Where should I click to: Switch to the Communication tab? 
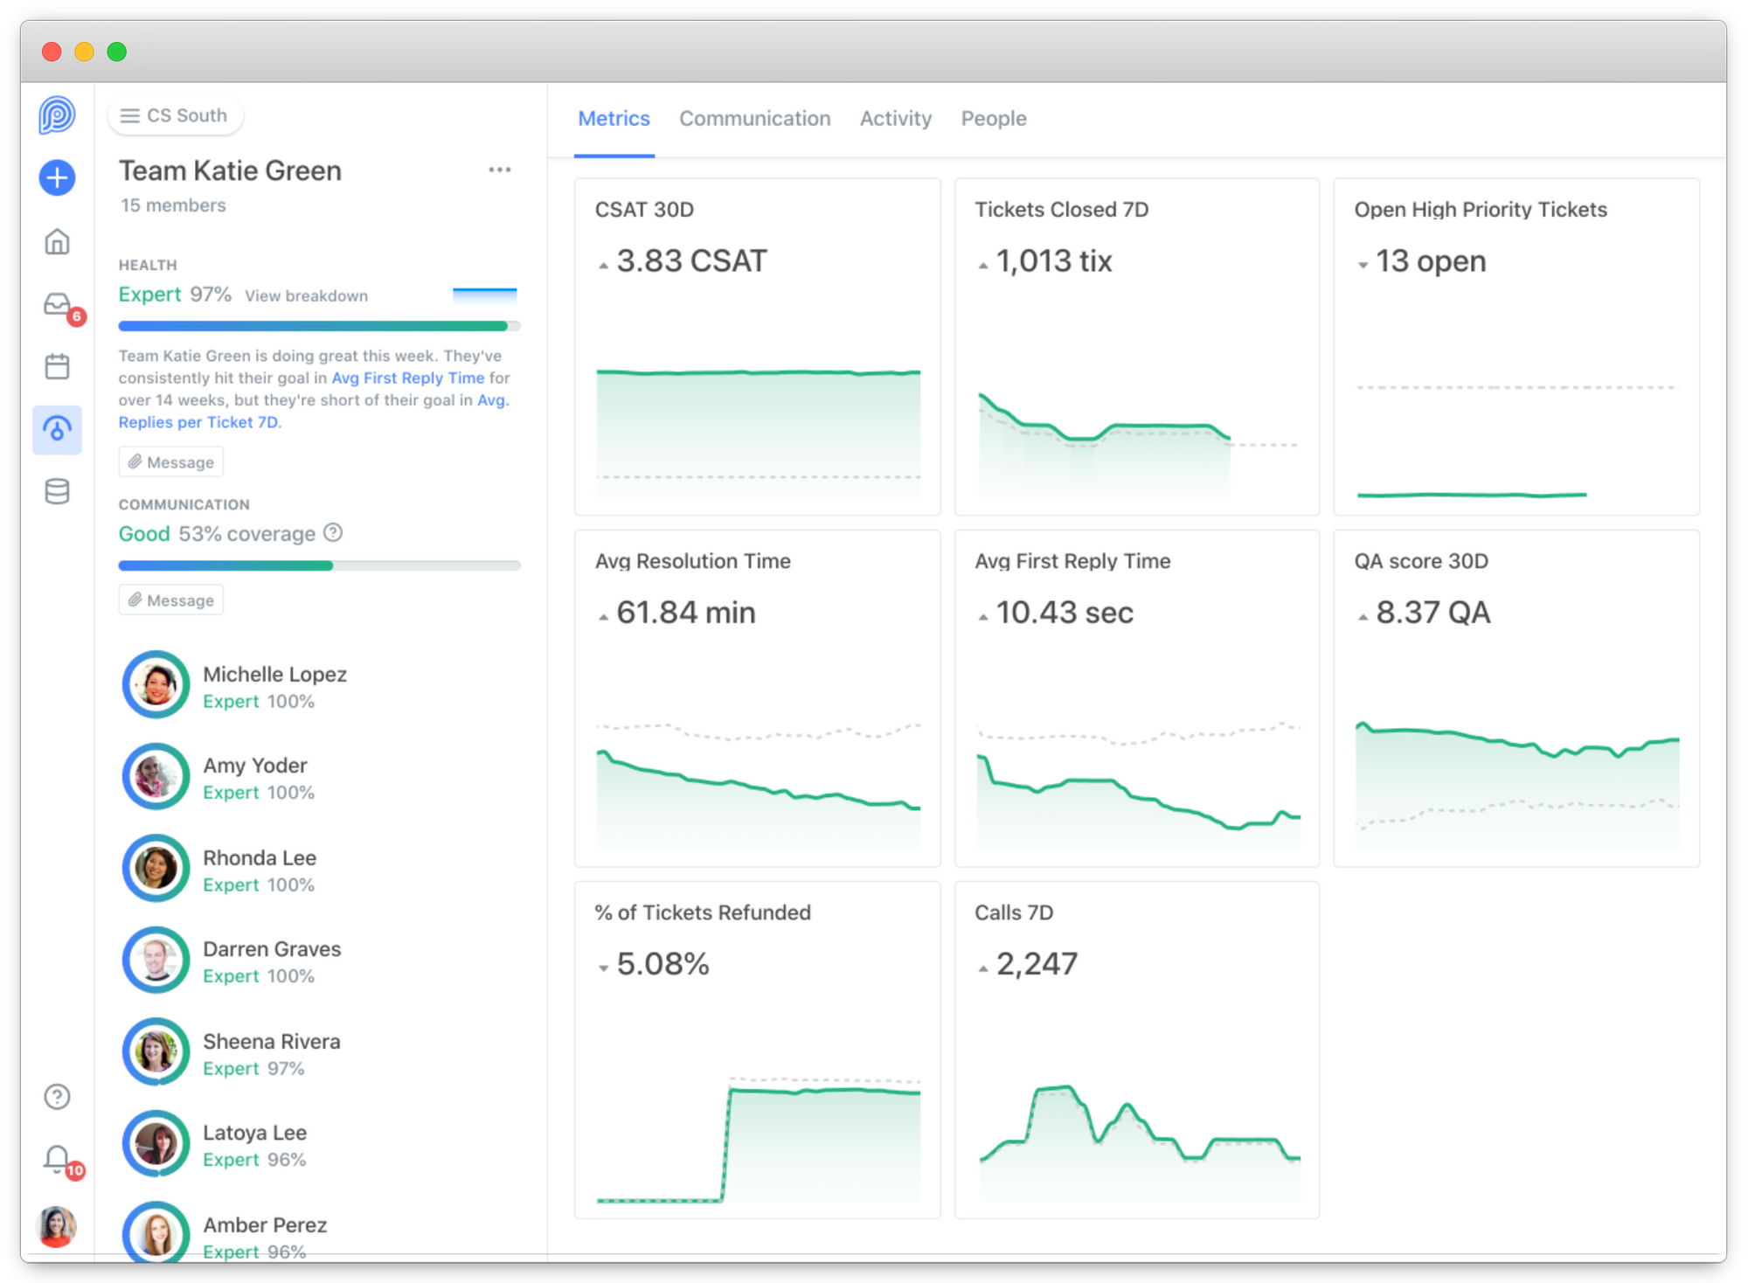coord(755,119)
